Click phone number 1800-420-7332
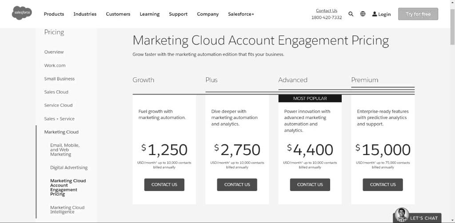The height and width of the screenshot is (223, 455). [327, 17]
